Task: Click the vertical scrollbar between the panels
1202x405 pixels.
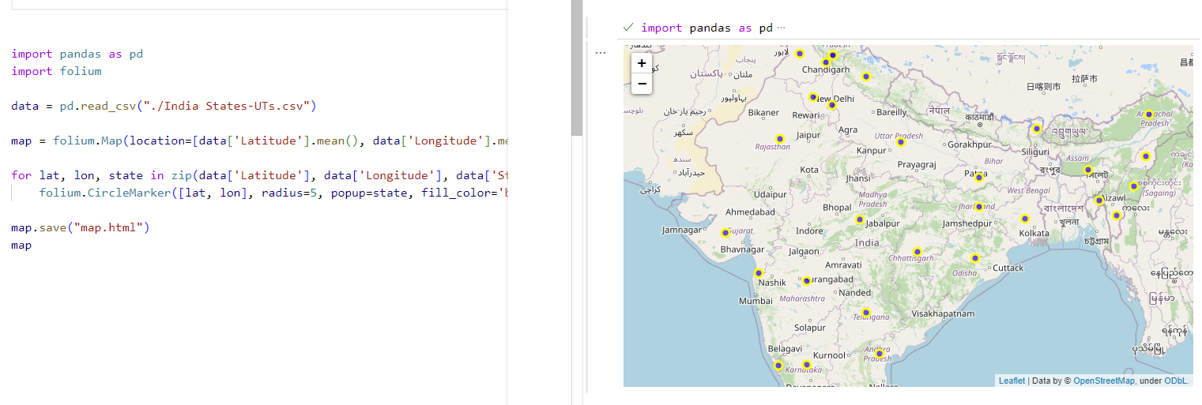Action: (577, 67)
